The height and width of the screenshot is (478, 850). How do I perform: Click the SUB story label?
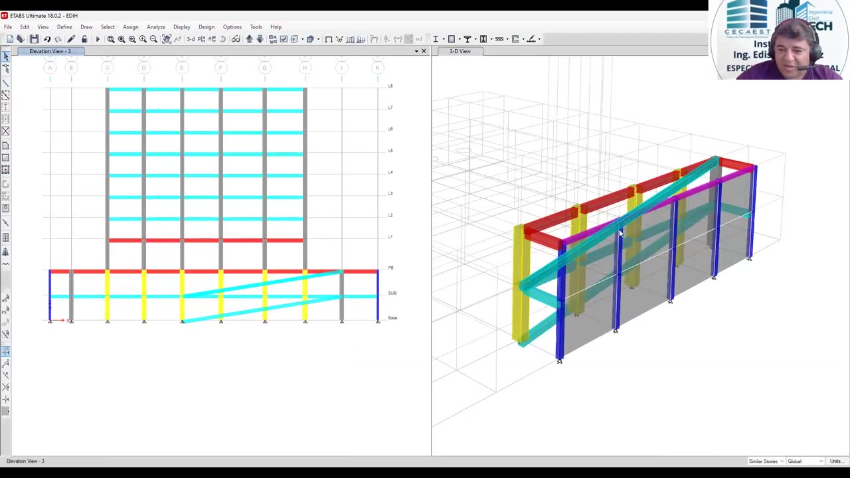click(x=392, y=293)
